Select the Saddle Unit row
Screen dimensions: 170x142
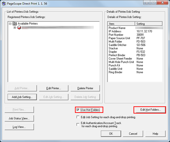[x=135, y=69]
